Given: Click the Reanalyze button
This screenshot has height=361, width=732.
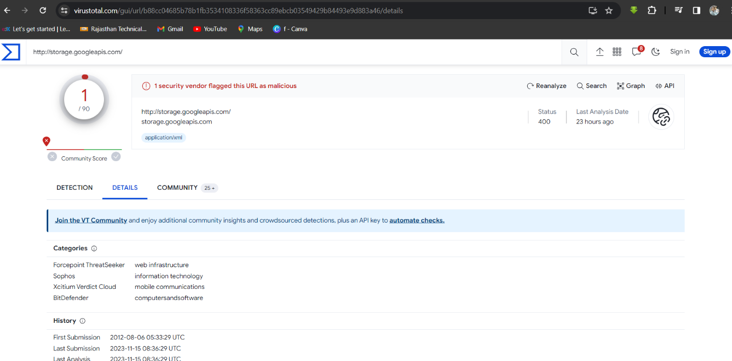Looking at the screenshot, I should 546,86.
